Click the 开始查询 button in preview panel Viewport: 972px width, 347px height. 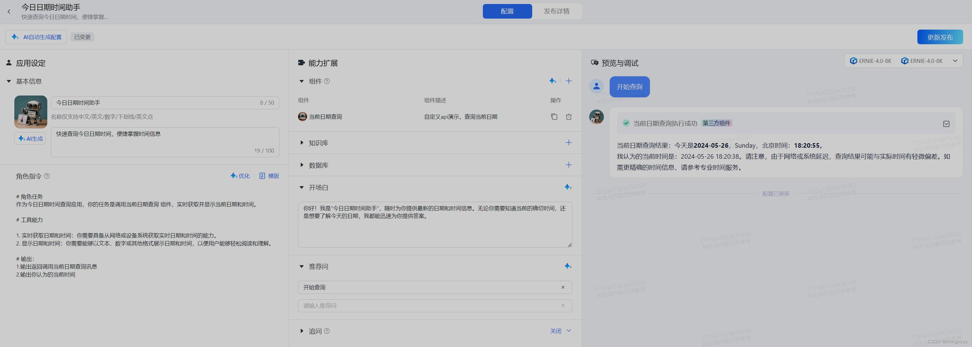click(x=629, y=86)
